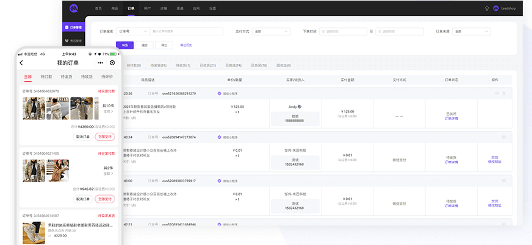Switch to the 已收货(21) tab
Screen dimensions: 532x245
(x=208, y=65)
